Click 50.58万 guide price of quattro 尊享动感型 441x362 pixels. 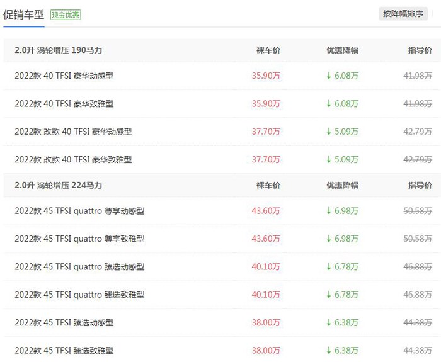(x=418, y=211)
